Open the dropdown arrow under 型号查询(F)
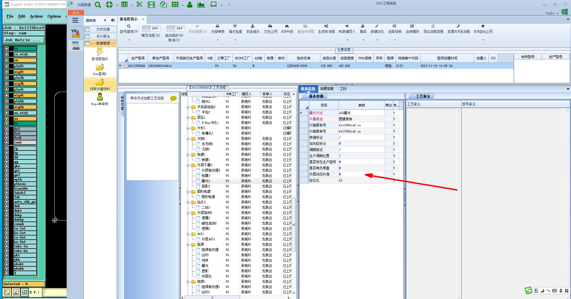Screen dimensions: 571x299 coord(129,40)
